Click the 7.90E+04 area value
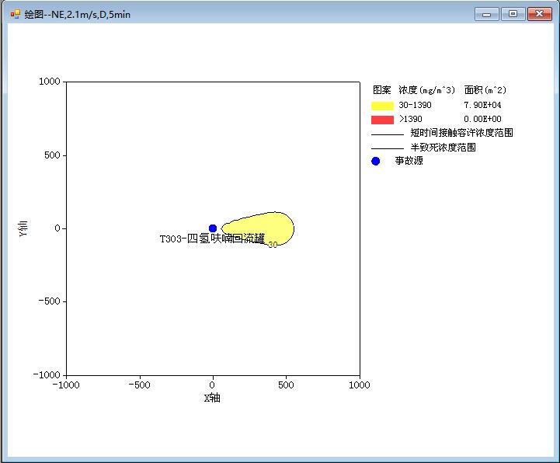560x463 pixels. point(482,105)
